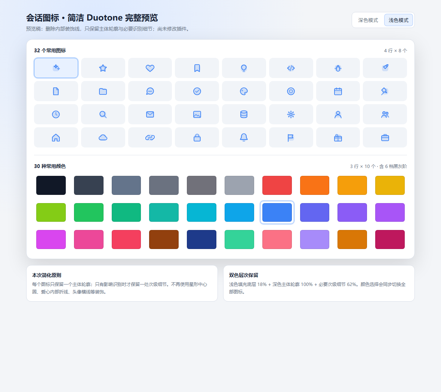This screenshot has height=392, width=441.
Task: Click the page title '会话图标 · 简洁 Duotone 完整预览'
Action: tap(92, 18)
